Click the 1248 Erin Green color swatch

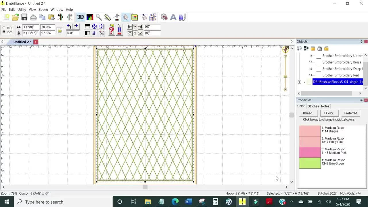[310, 163]
